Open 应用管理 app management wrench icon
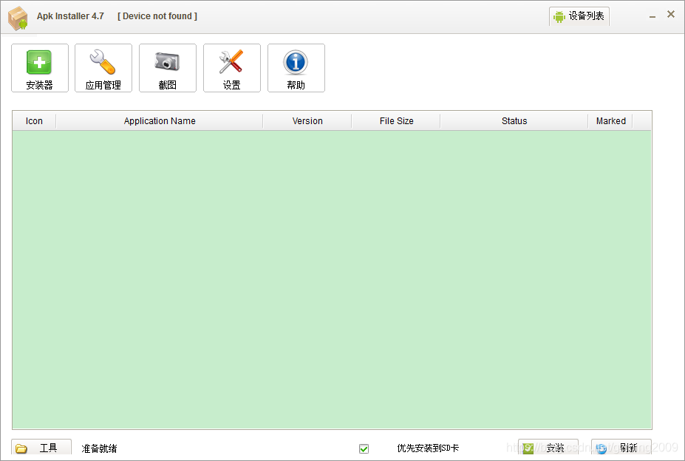Viewport: 685px width, 461px height. point(103,62)
